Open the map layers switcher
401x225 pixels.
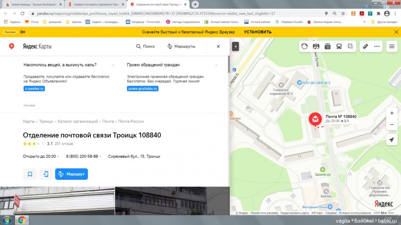[351, 47]
